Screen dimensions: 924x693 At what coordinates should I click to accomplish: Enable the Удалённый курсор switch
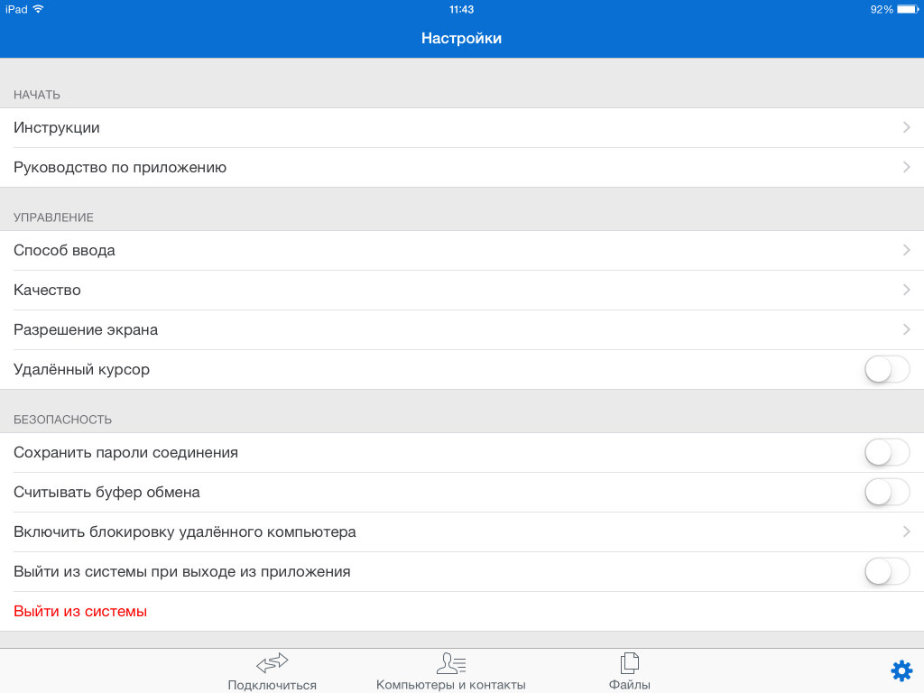coord(887,370)
